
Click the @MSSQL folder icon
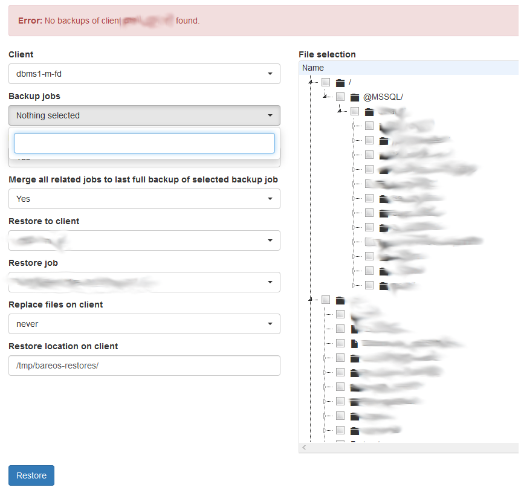coord(355,97)
